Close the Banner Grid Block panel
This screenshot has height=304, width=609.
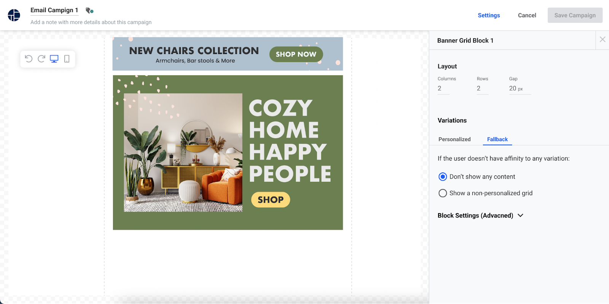[x=603, y=40]
